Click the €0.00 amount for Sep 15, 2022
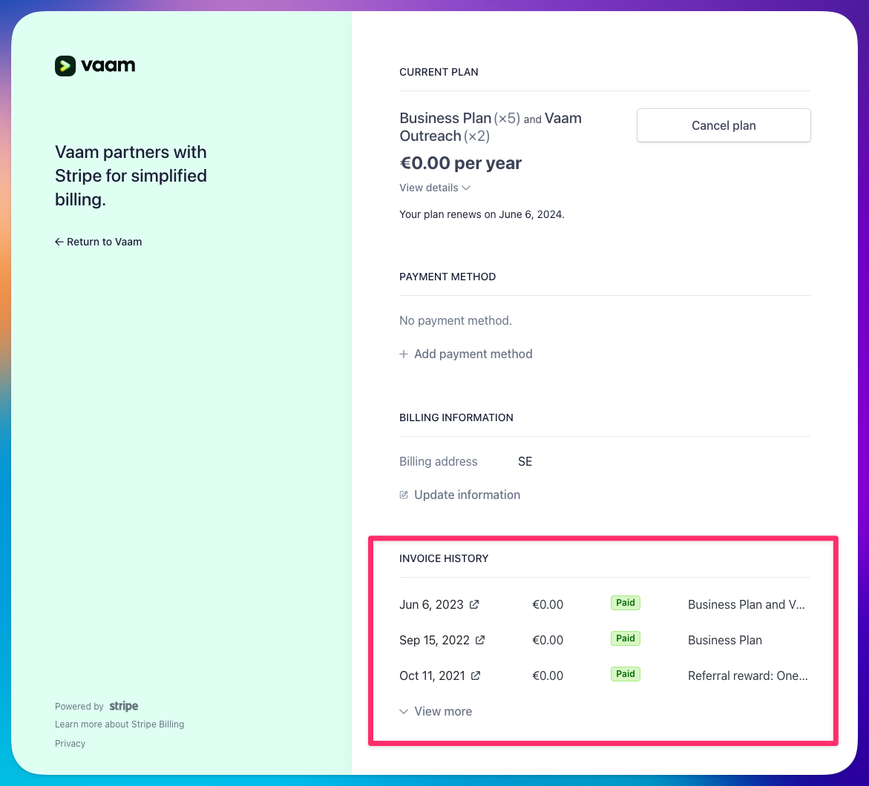The image size is (869, 786). pos(548,640)
